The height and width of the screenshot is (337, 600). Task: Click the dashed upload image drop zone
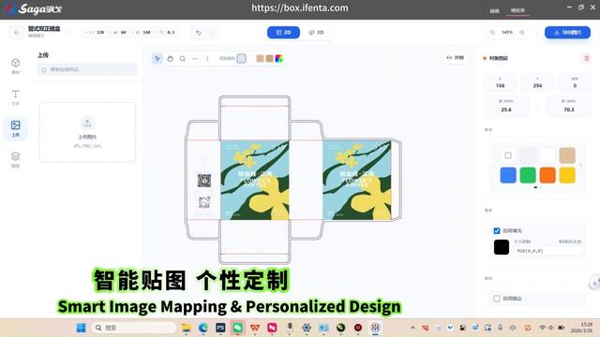click(x=87, y=132)
